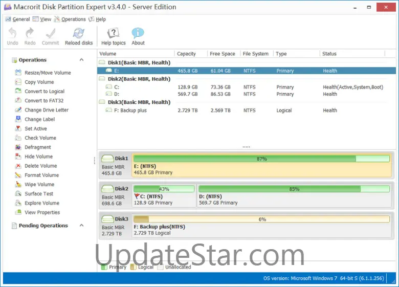Click the D: partition 85% usage bar
The image size is (399, 287).
coord(294,189)
